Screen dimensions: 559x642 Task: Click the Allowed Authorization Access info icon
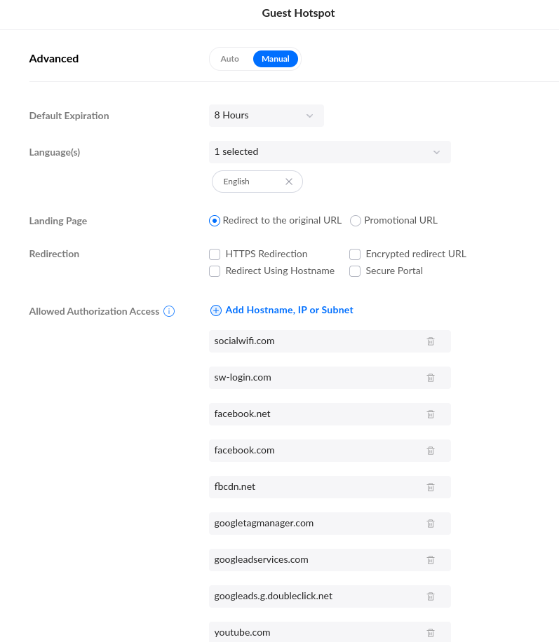pyautogui.click(x=169, y=311)
